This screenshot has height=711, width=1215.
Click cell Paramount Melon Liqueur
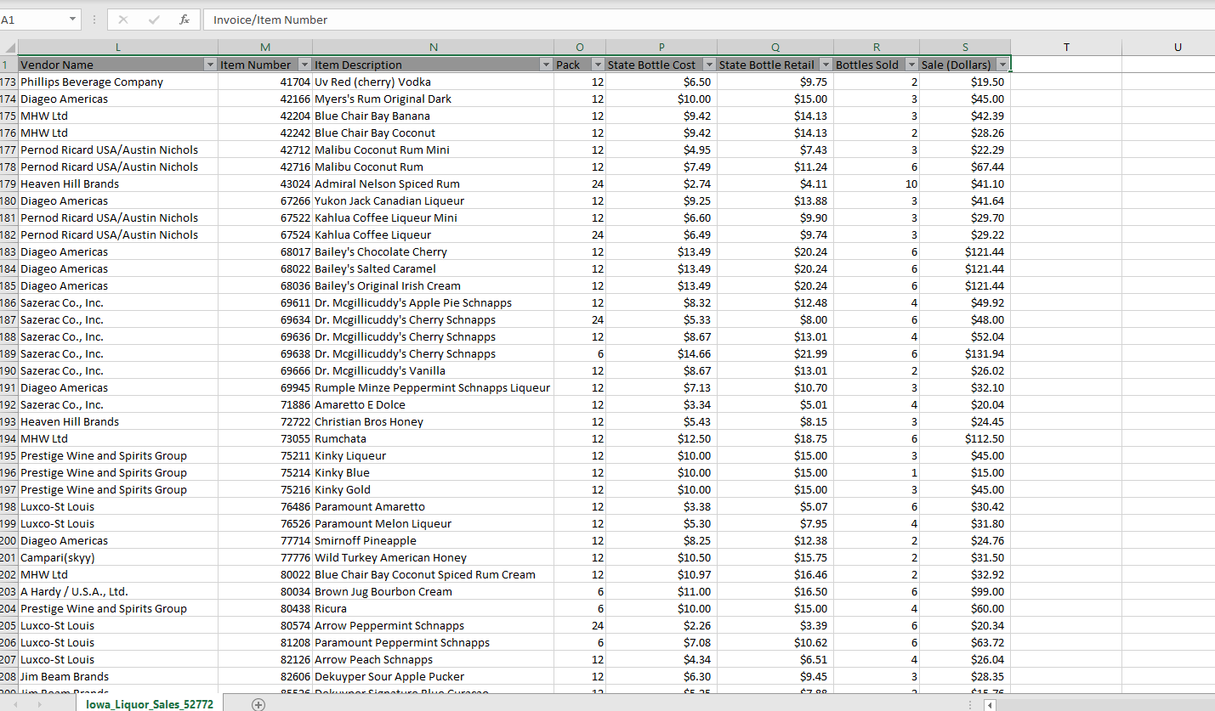[x=433, y=523]
